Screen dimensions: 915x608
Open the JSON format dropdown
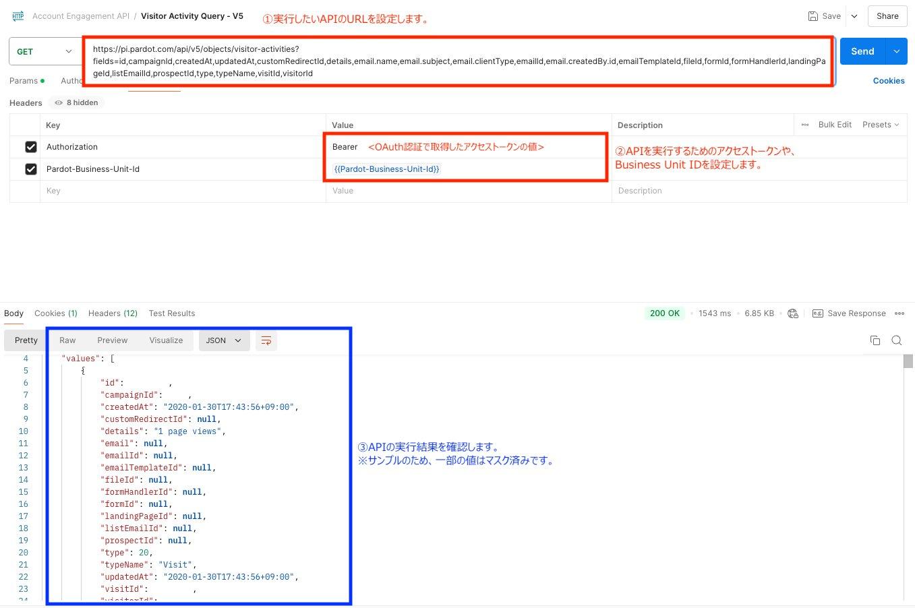point(224,340)
